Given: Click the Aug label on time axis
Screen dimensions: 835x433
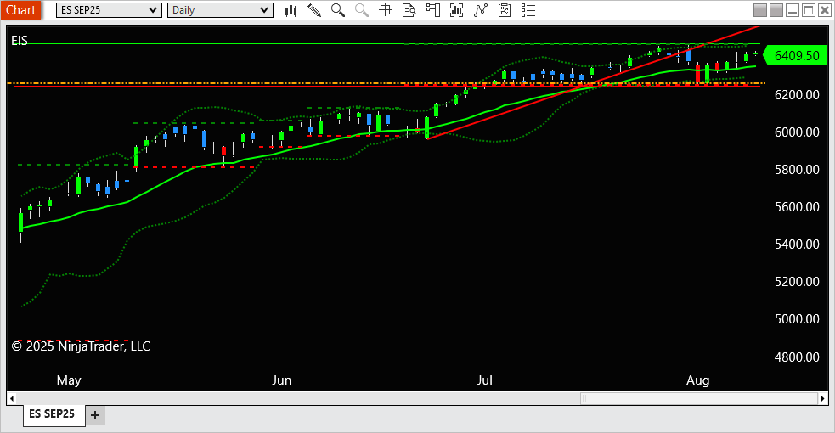Looking at the screenshot, I should [697, 380].
